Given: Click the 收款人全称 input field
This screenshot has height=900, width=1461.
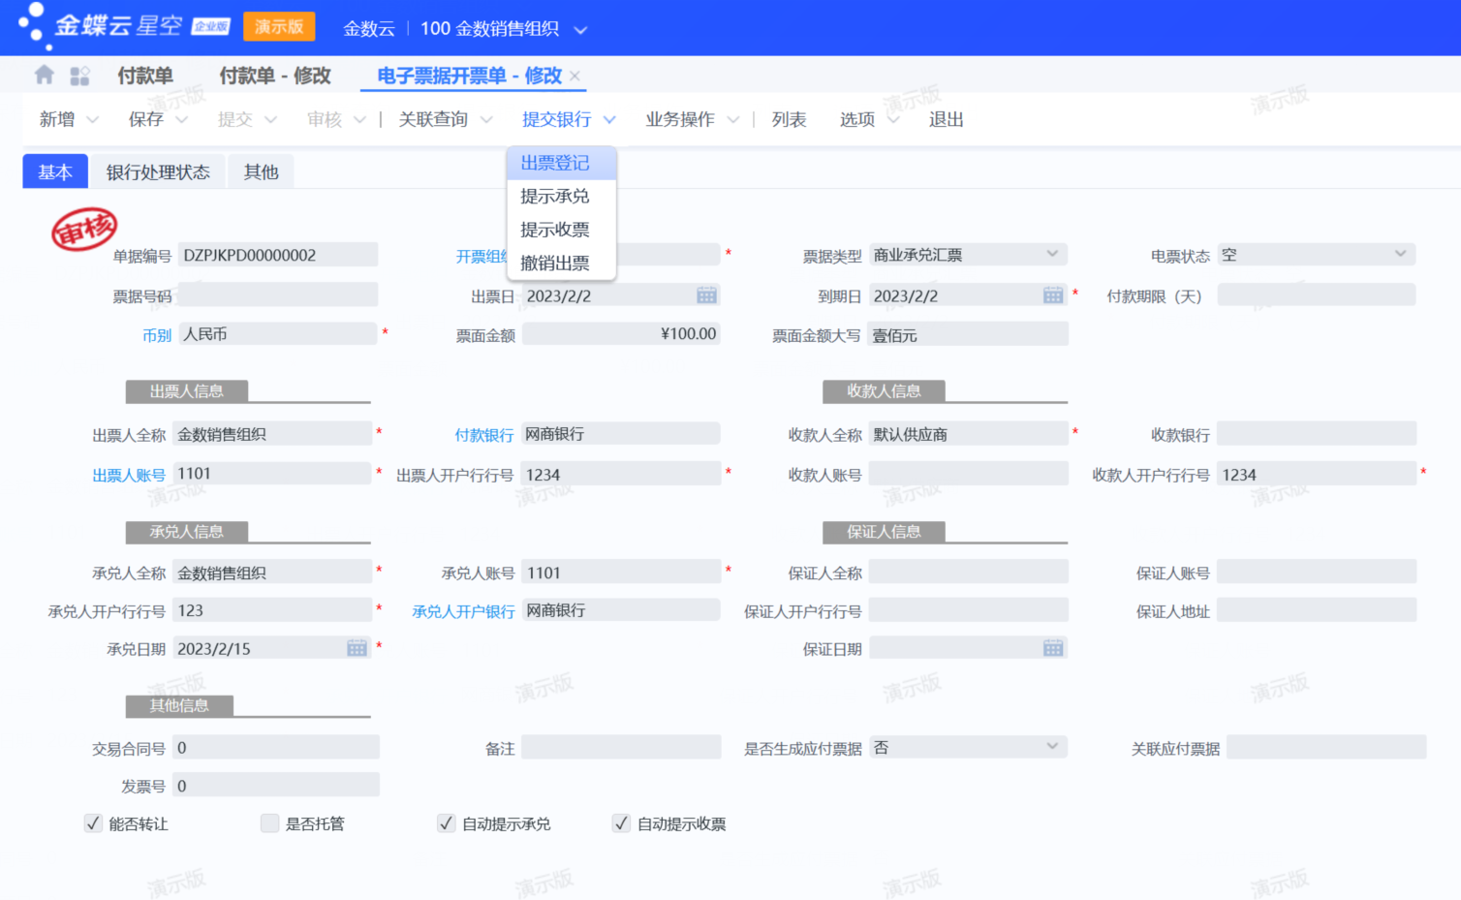Looking at the screenshot, I should [968, 434].
